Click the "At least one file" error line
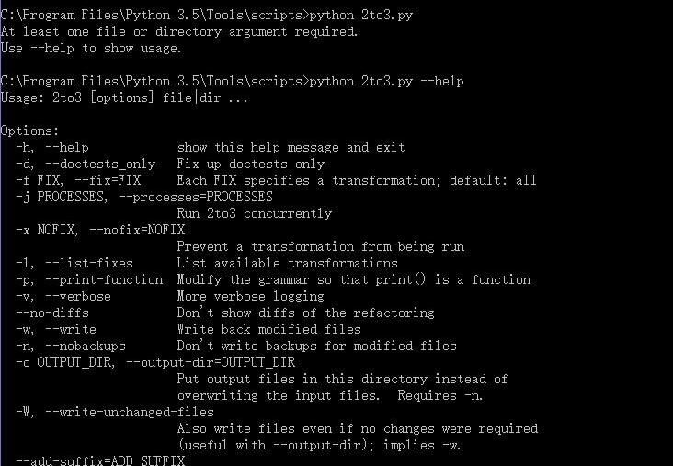 179,32
